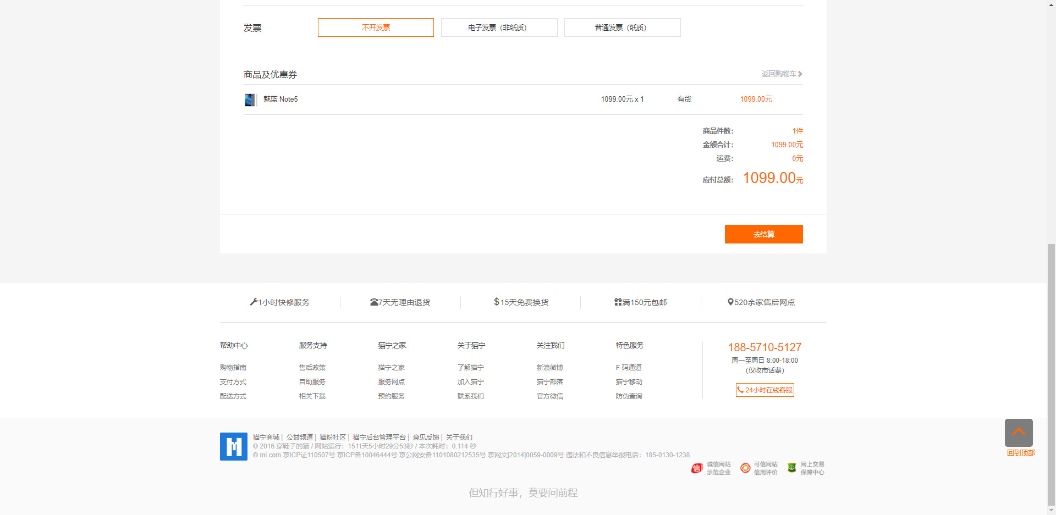Click the telephone icon beside 7天无理由退货
Image resolution: width=1056 pixels, height=515 pixels.
coord(374,302)
